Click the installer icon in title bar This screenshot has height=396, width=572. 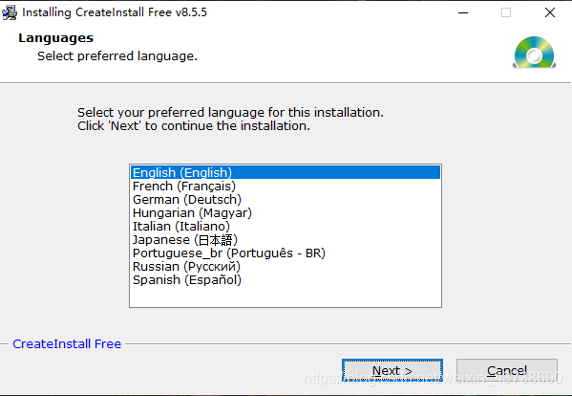(10, 12)
